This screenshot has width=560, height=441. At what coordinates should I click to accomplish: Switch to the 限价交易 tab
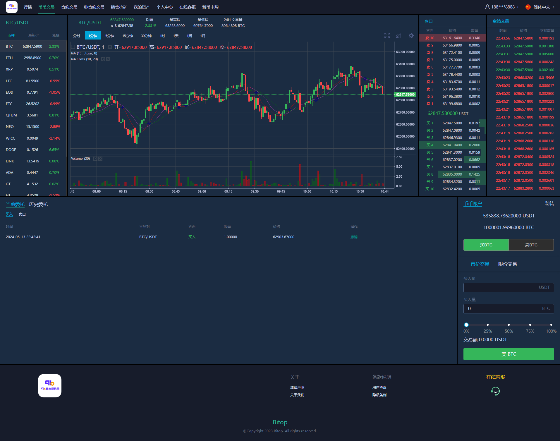[507, 264]
